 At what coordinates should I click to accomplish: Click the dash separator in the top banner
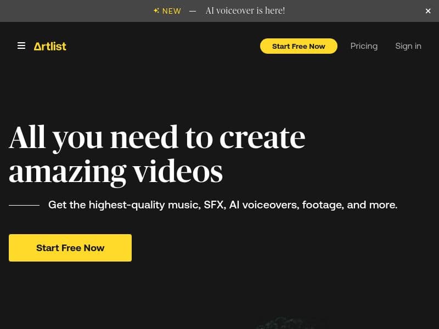click(x=193, y=11)
